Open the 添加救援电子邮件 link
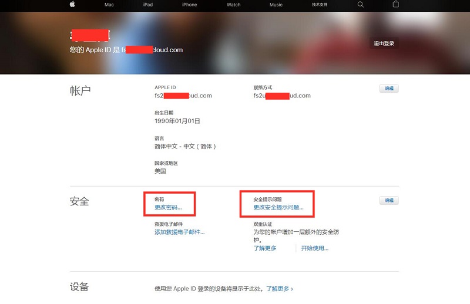Image resolution: width=470 pixels, height=304 pixels. tap(180, 232)
